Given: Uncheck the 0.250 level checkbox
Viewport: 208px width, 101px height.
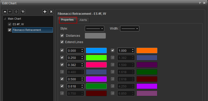Looking at the screenshot, I should pos(62,58).
